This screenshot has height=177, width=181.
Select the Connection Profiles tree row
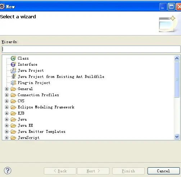tap(38, 95)
